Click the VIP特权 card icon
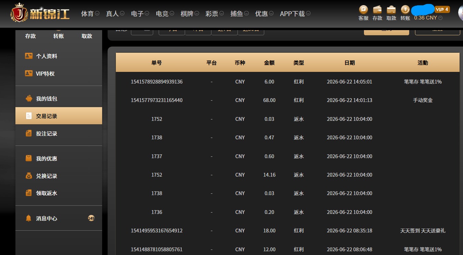This screenshot has height=255, width=463. (x=29, y=73)
